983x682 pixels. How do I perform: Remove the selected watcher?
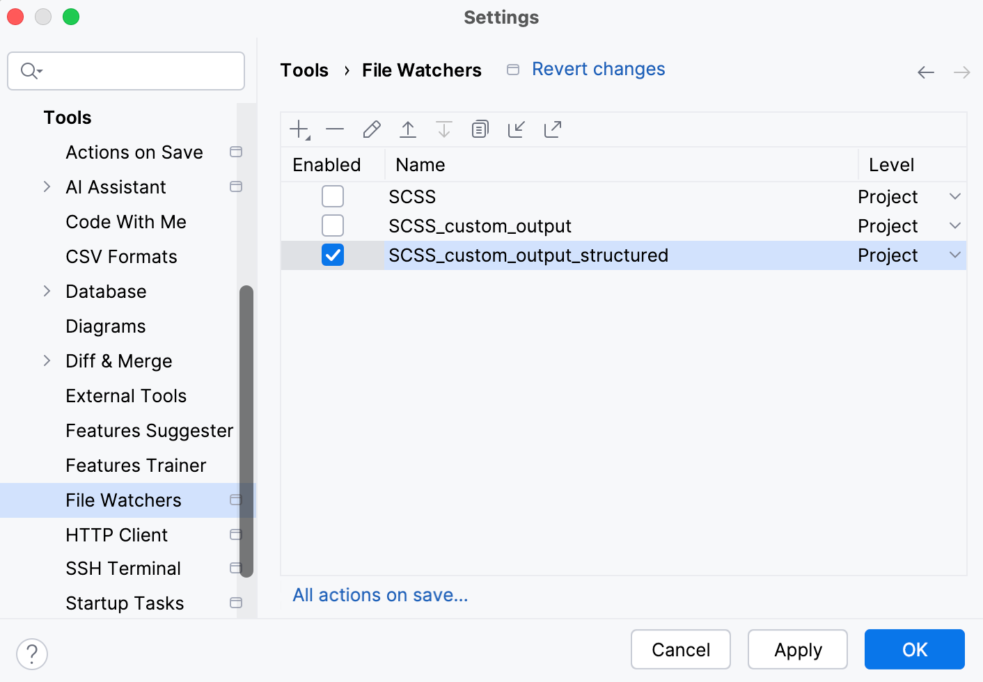pyautogui.click(x=335, y=129)
